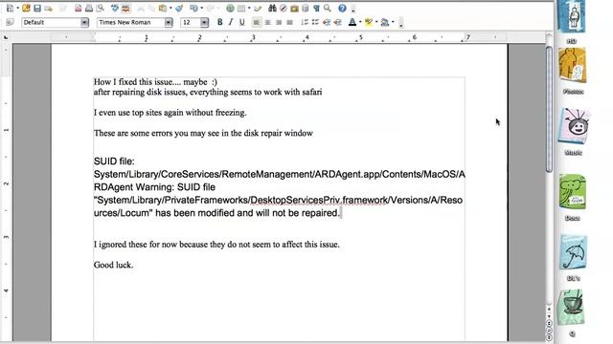The width and height of the screenshot is (613, 344).
Task: Toggle AutoSpellcheck ABC icon
Action: tap(125, 8)
